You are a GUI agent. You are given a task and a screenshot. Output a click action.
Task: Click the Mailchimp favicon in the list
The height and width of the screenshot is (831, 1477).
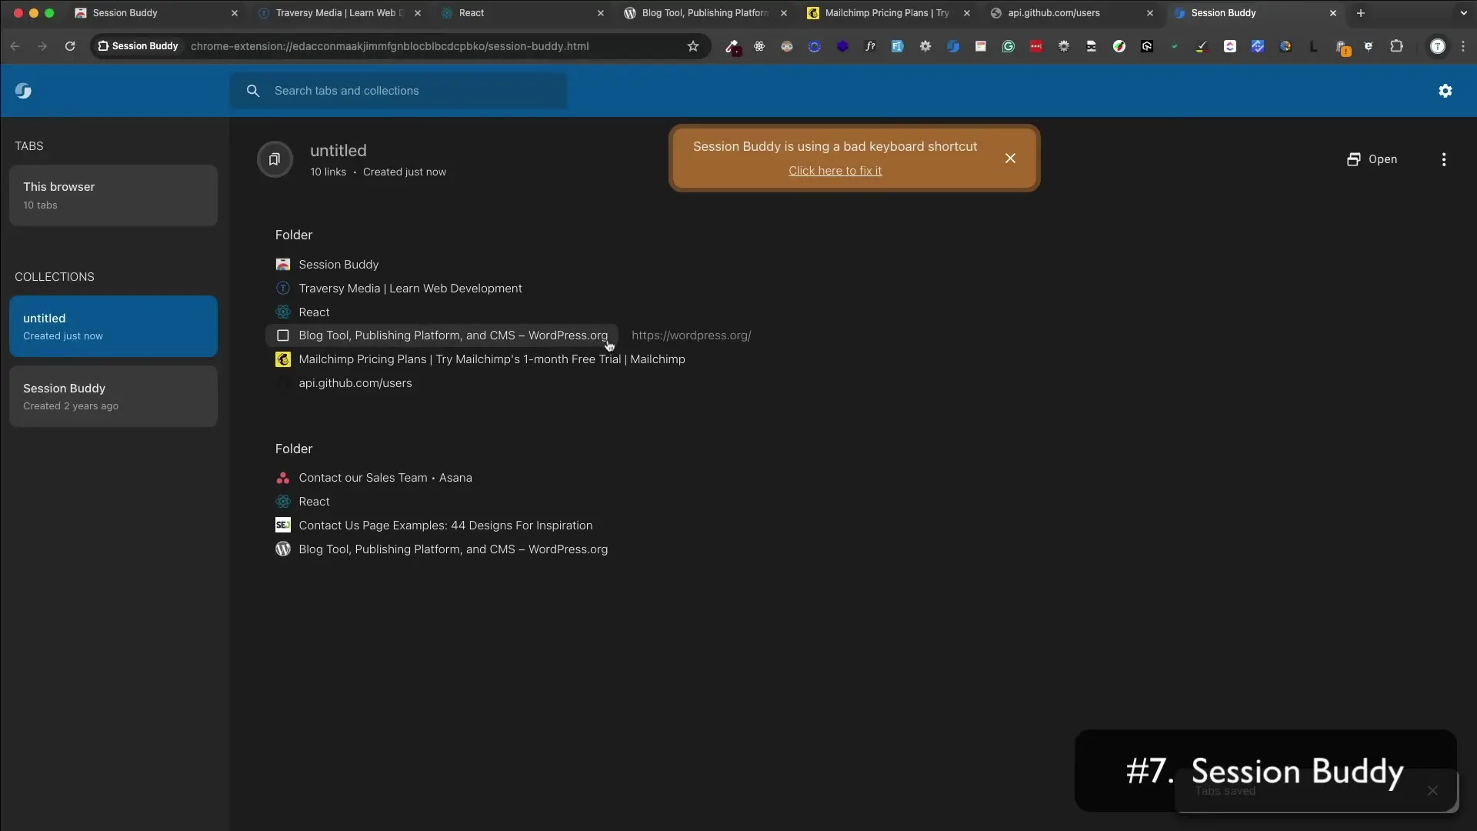pos(283,359)
